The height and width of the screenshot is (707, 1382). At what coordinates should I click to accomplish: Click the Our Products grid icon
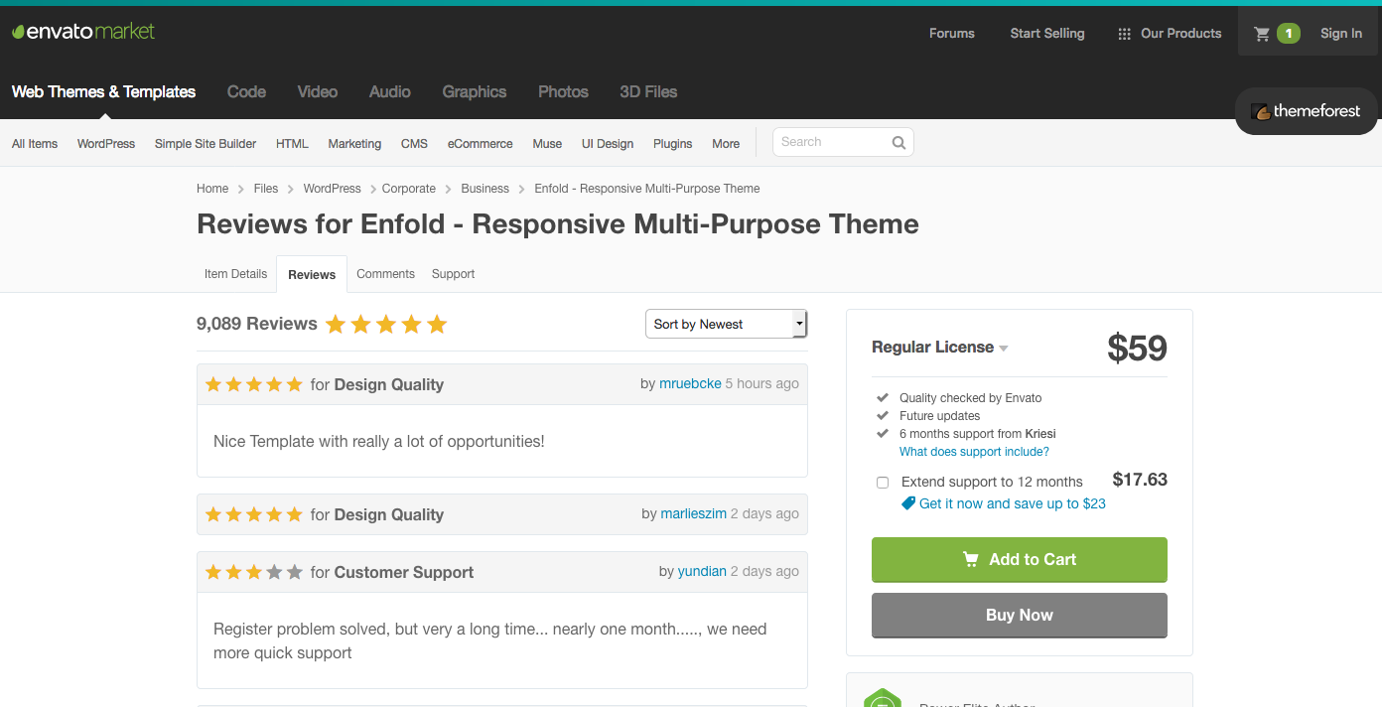tap(1124, 34)
